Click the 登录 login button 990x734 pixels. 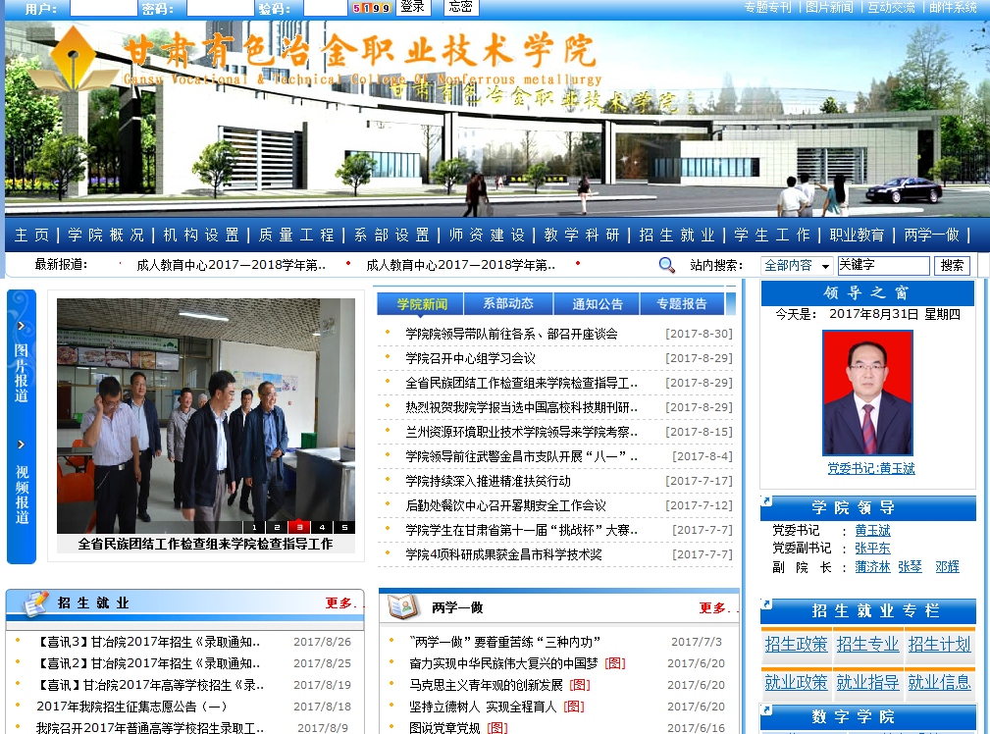click(x=413, y=7)
